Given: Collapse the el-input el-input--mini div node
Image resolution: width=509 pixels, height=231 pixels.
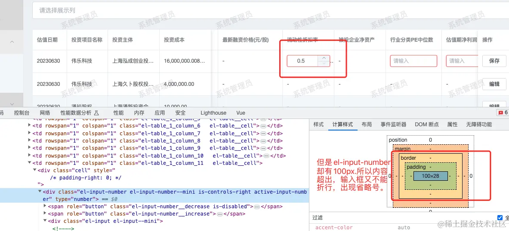Looking at the screenshot, I should click(45, 221).
